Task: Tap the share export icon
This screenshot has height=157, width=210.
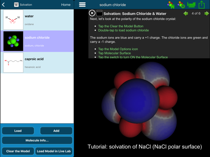Action: point(202,5)
